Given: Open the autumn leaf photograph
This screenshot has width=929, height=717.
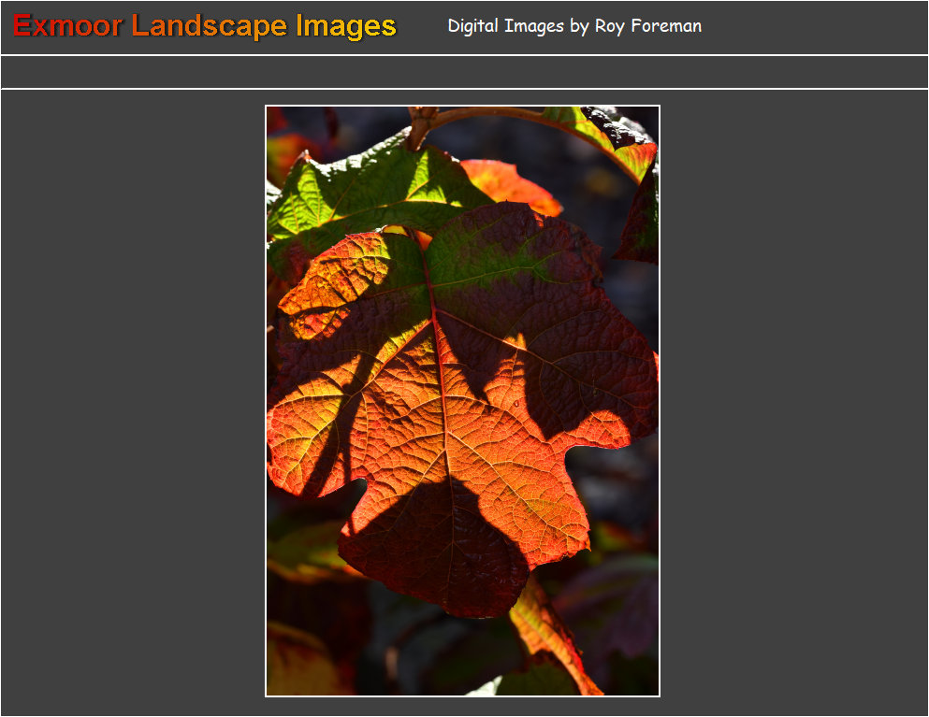Looking at the screenshot, I should pyautogui.click(x=462, y=400).
